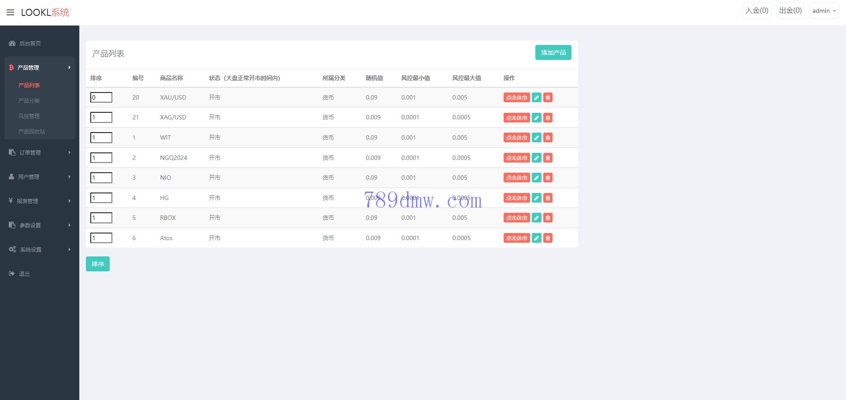The width and height of the screenshot is (846, 400).
Task: Click trash icon in the HG row
Action: coord(548,198)
